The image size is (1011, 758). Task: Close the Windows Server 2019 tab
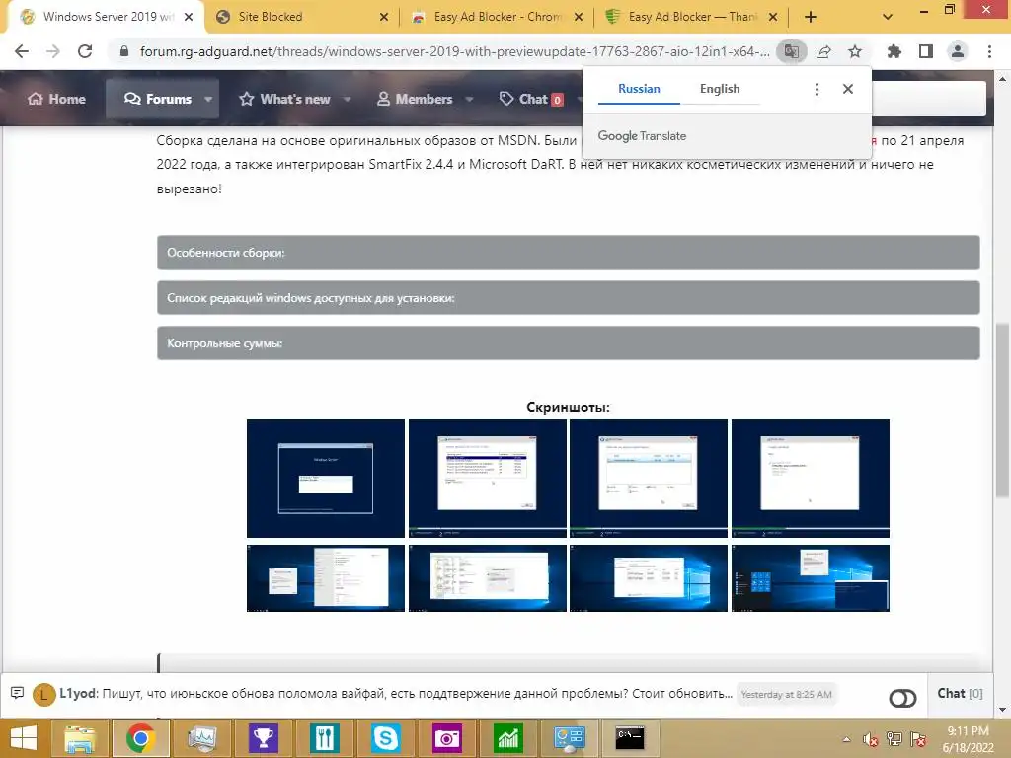(189, 17)
